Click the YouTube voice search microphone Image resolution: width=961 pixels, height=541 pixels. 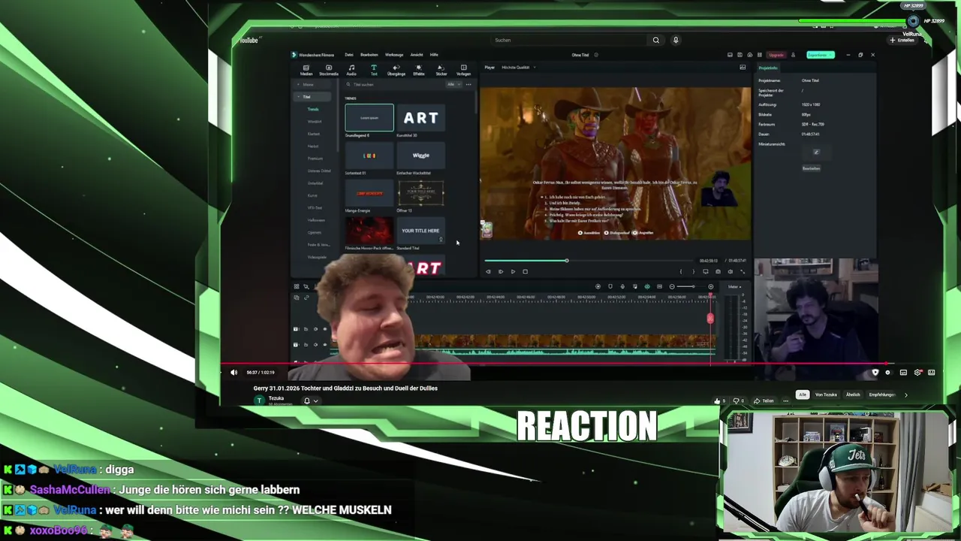[675, 40]
